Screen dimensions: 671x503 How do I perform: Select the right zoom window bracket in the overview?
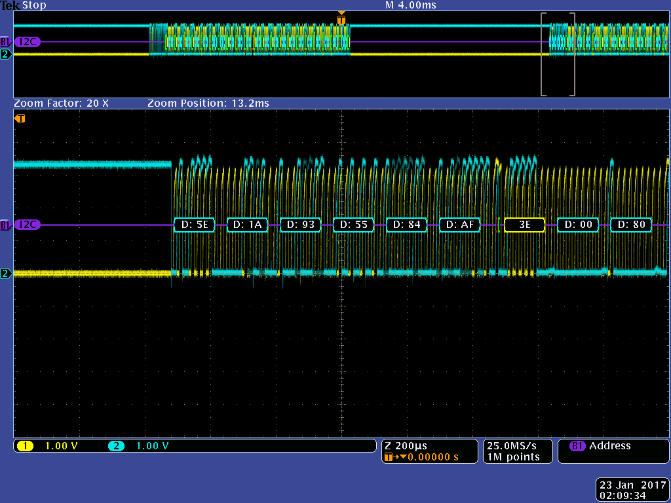(x=571, y=54)
